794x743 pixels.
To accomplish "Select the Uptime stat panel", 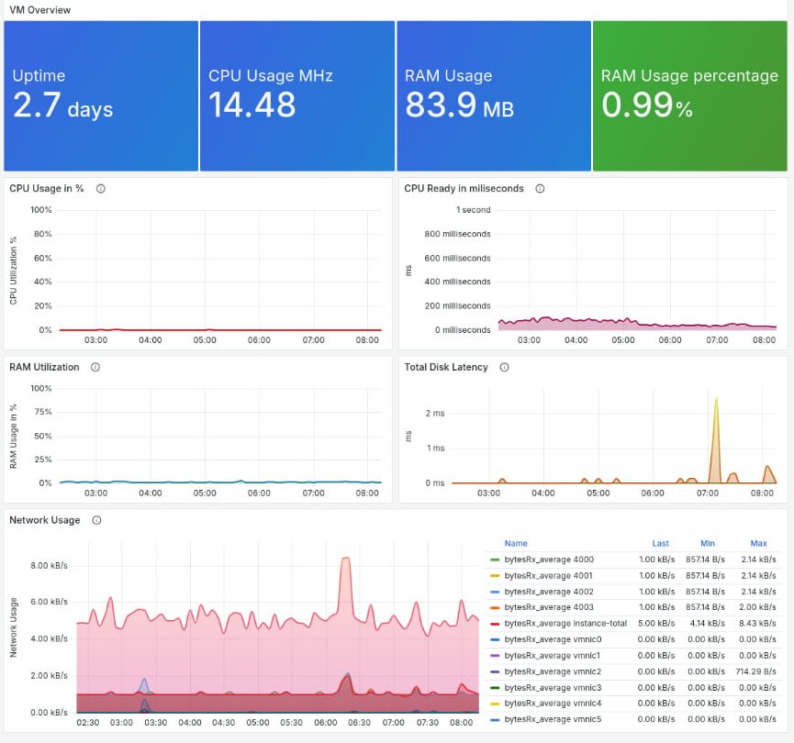I will pos(101,95).
